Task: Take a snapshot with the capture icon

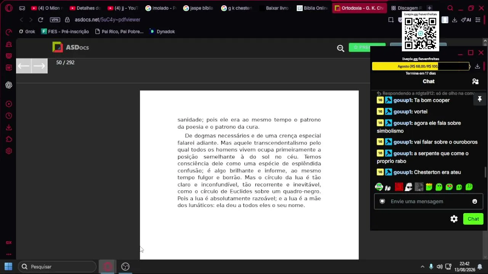Action: (391, 20)
